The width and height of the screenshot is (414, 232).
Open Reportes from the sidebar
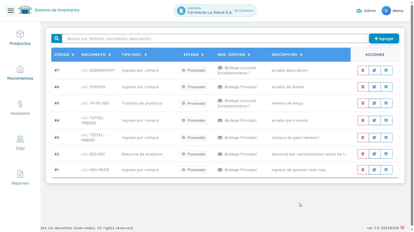tap(20, 178)
